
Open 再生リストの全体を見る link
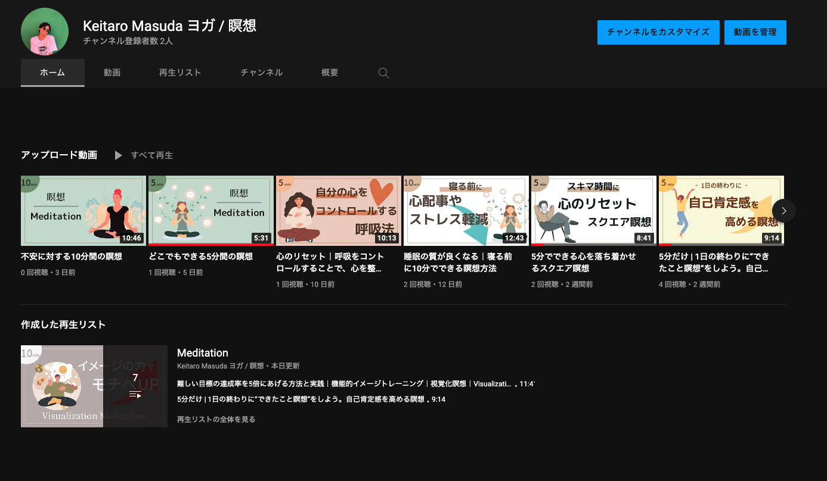pos(216,420)
